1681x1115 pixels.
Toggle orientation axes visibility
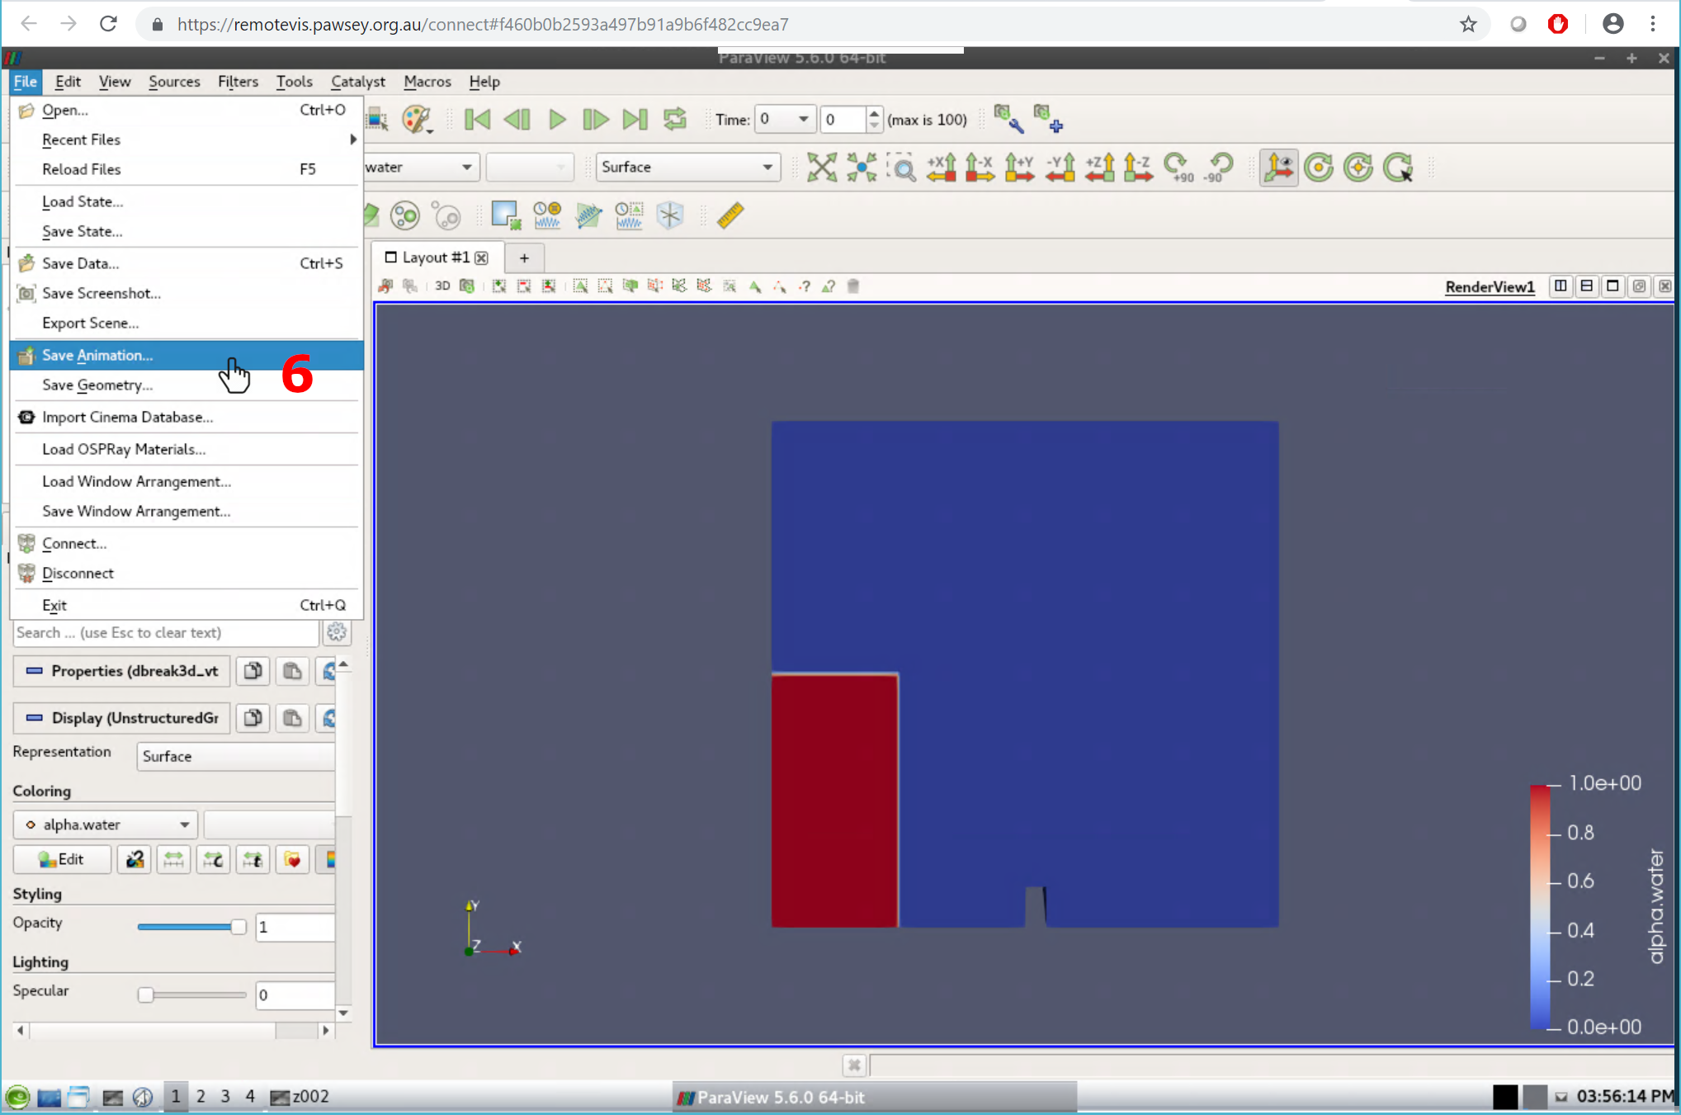point(1278,168)
